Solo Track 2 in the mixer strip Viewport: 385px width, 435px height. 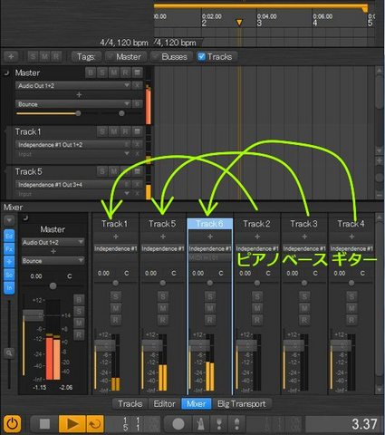(x=257, y=296)
